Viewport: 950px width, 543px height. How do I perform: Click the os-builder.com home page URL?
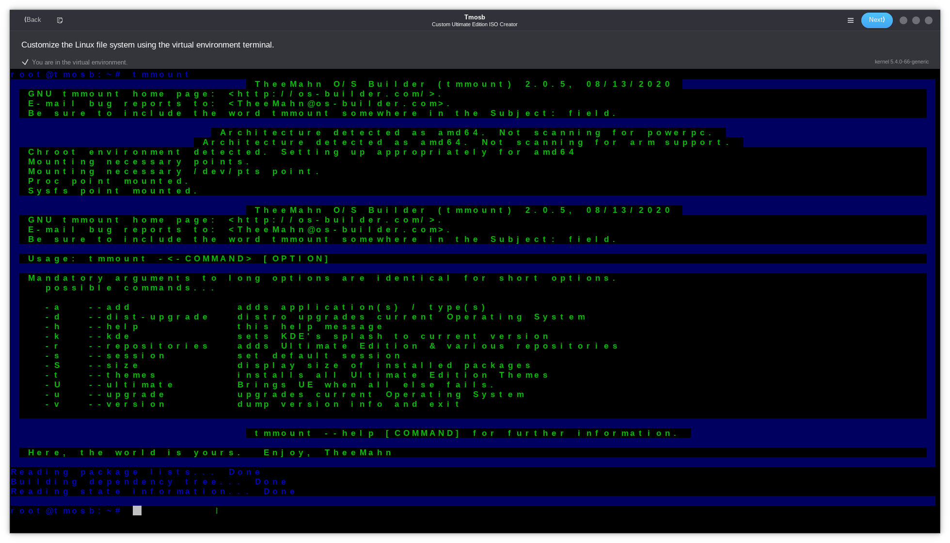[334, 94]
